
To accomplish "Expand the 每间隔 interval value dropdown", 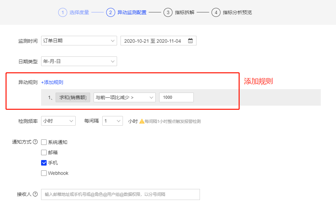I will [x=112, y=121].
